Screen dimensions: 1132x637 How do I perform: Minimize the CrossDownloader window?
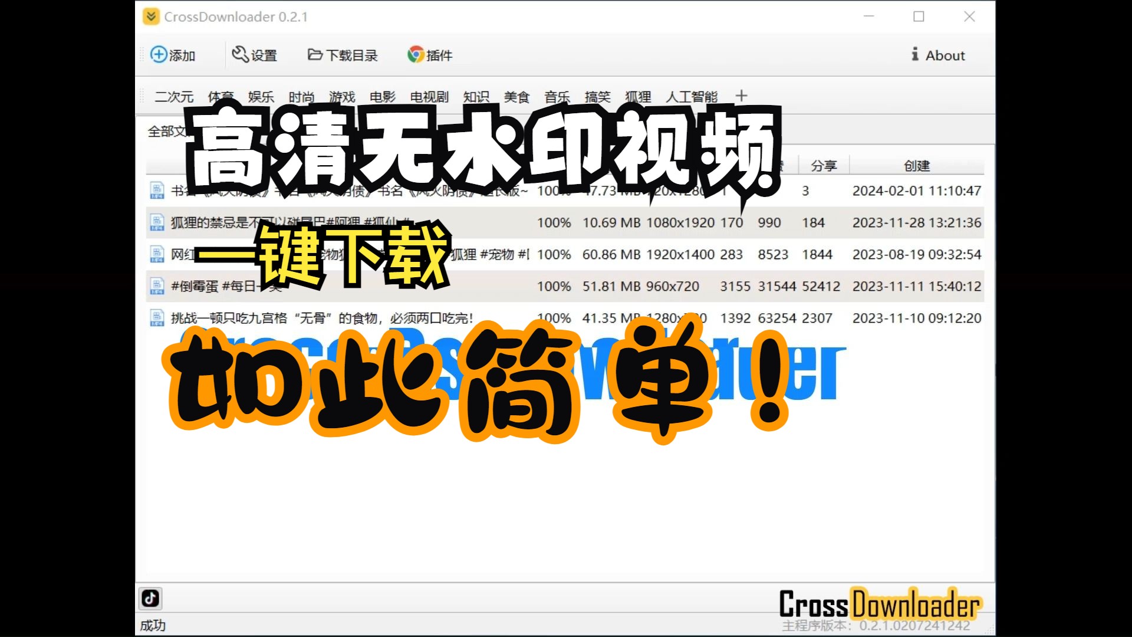coord(868,17)
